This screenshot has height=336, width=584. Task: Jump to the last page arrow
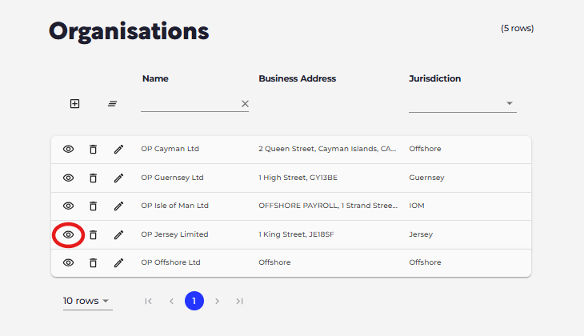pos(239,301)
